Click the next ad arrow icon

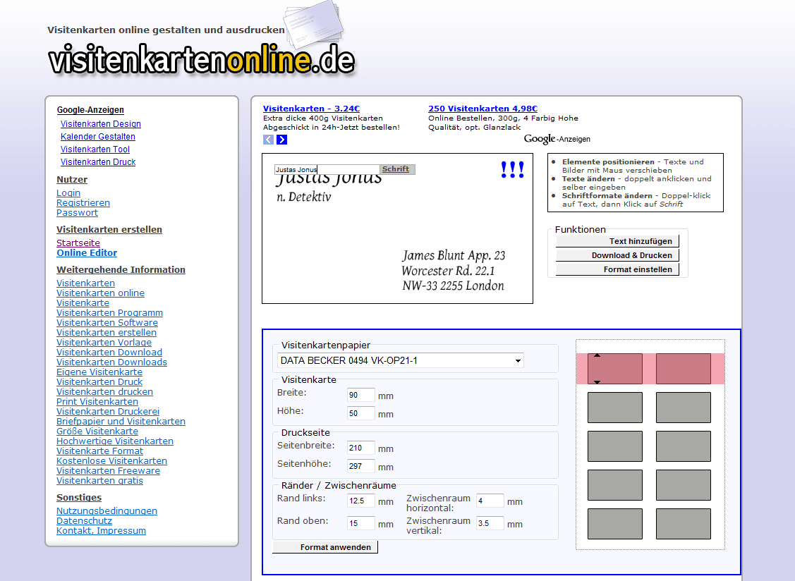(x=282, y=140)
